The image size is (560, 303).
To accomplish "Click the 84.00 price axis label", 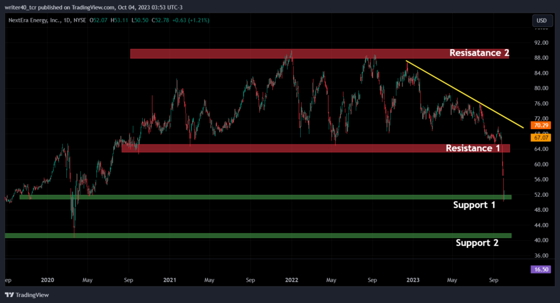I will pos(541,73).
